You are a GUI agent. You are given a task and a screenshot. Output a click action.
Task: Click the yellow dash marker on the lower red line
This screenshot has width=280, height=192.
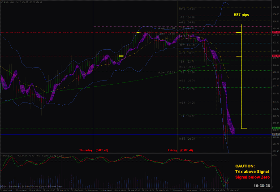pyautogui.click(x=121, y=56)
